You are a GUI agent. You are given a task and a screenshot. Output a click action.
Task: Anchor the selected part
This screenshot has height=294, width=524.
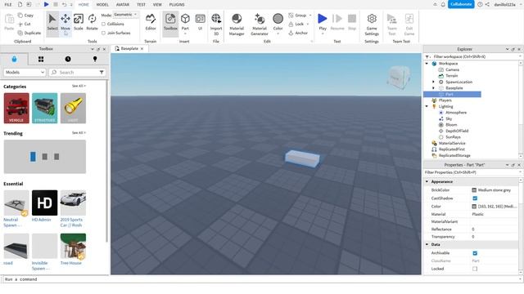tap(298, 33)
